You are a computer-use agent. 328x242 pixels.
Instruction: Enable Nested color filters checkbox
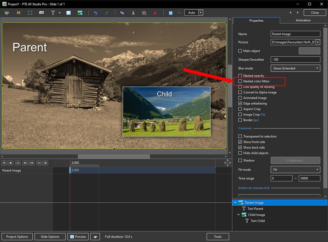point(240,81)
